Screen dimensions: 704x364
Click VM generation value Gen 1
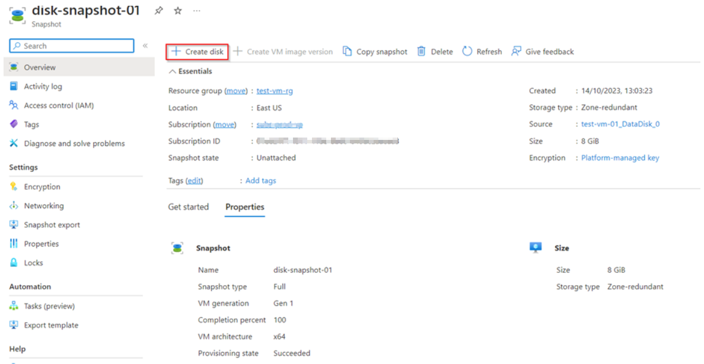(283, 304)
